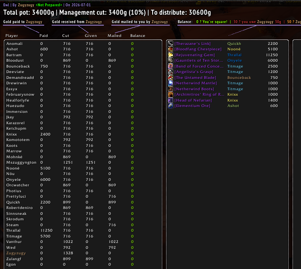Open the [Bloodfang Chestpiece] item link

tap(198, 49)
